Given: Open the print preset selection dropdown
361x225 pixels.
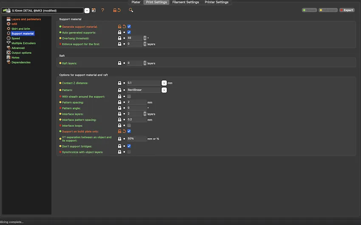Looking at the screenshot, I should pyautogui.click(x=87, y=10).
